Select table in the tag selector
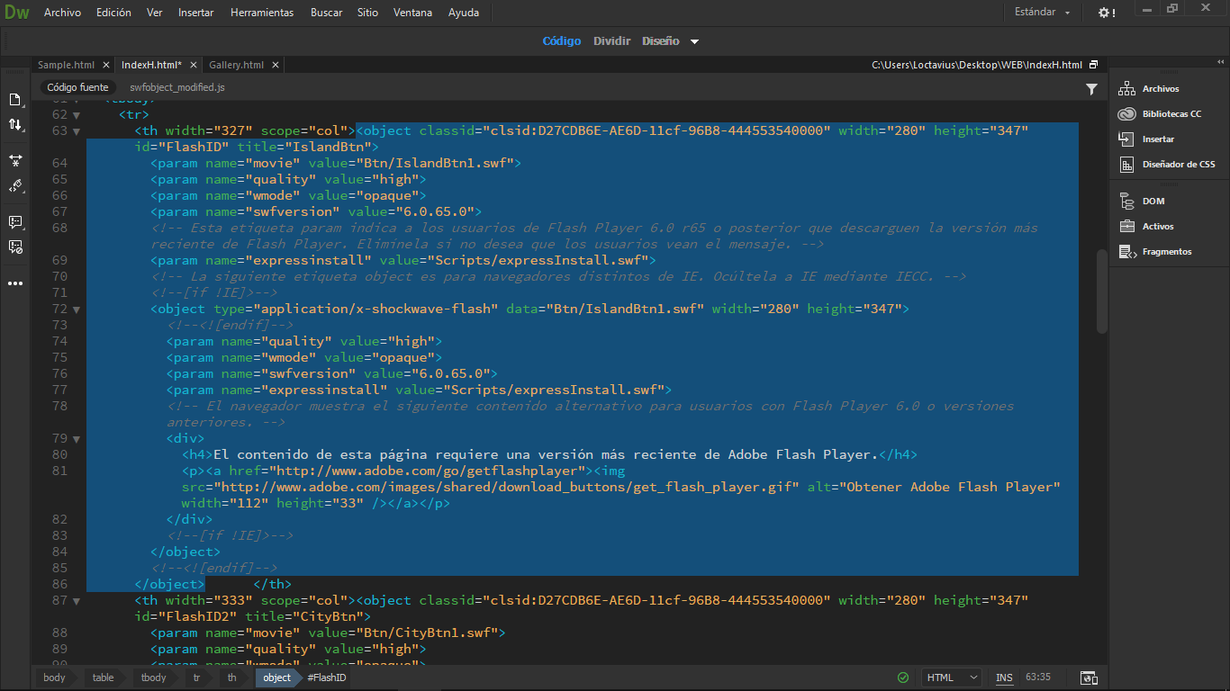Image resolution: width=1230 pixels, height=691 pixels. coord(104,678)
